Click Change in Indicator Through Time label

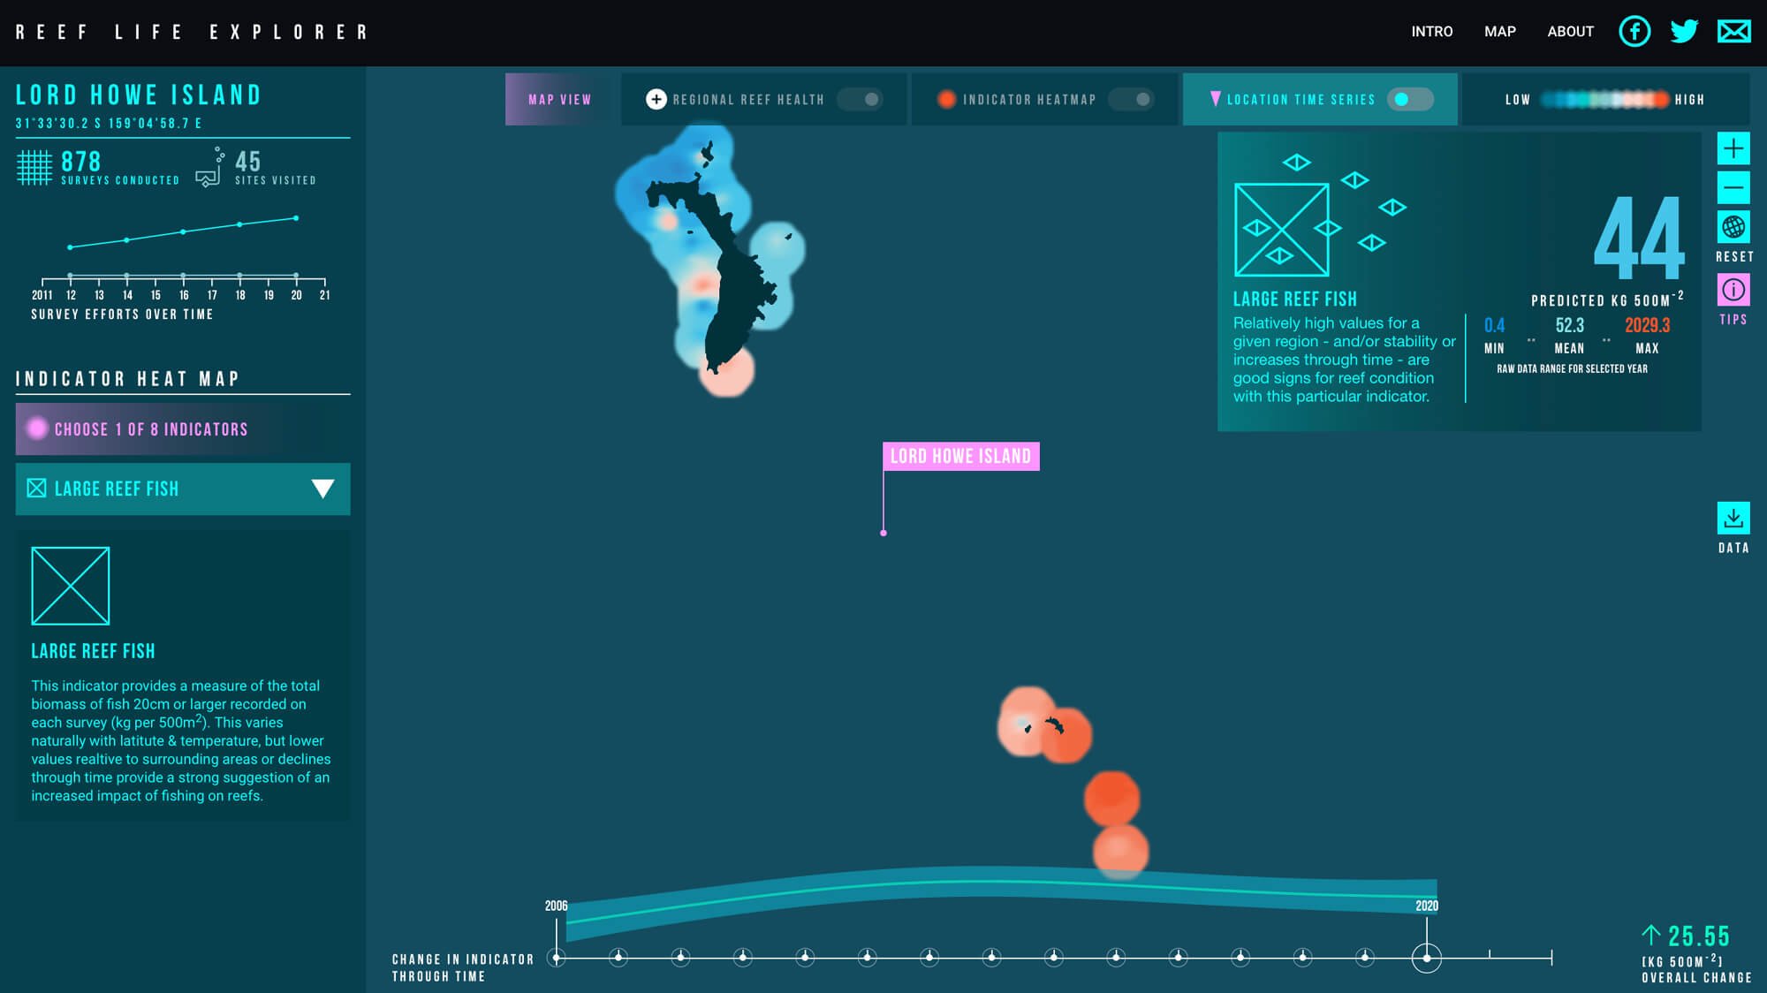[463, 967]
